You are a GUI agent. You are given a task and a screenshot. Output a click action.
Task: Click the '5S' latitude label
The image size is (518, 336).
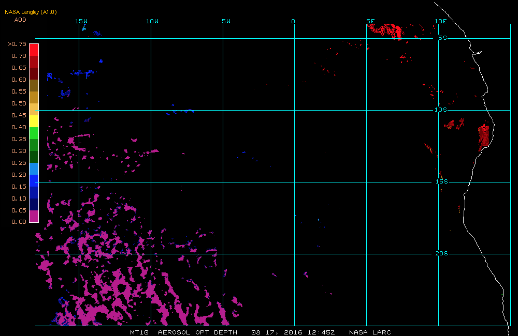[443, 38]
